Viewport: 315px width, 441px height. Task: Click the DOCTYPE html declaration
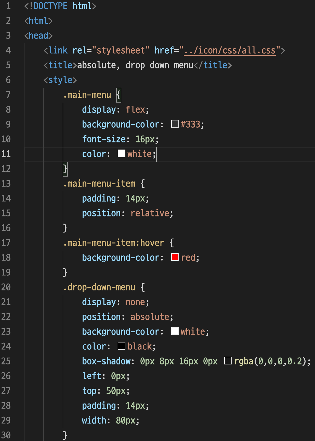[x=60, y=6]
